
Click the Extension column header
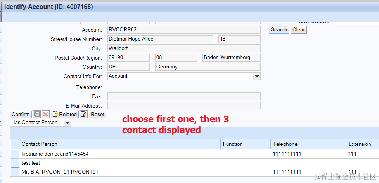(362, 144)
